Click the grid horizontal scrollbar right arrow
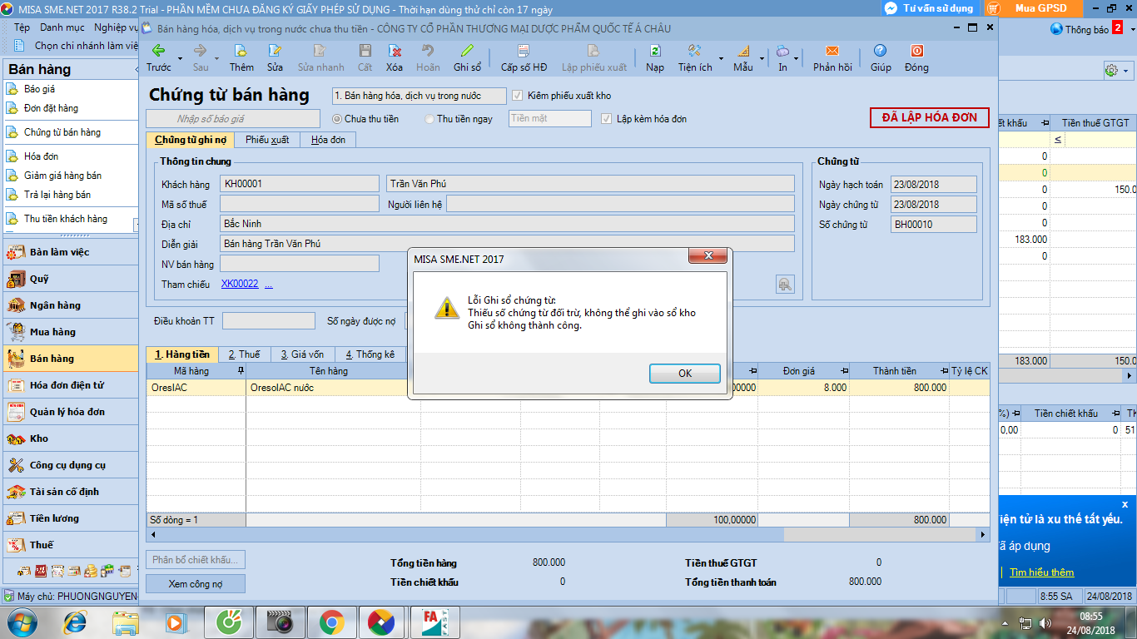The image size is (1137, 639). coord(985,534)
